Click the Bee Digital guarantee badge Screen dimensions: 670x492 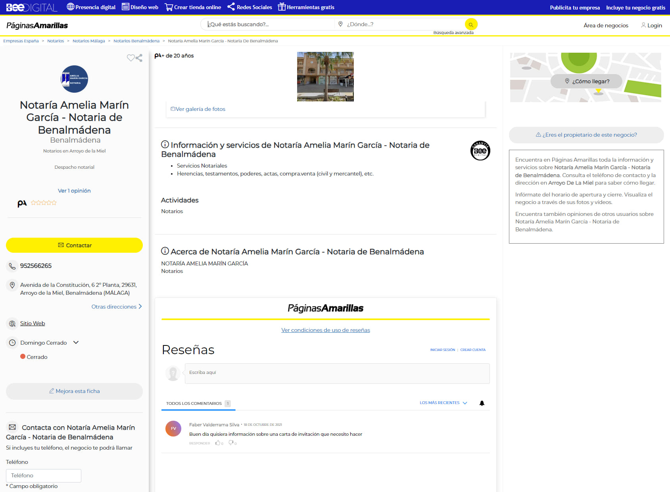(x=480, y=151)
